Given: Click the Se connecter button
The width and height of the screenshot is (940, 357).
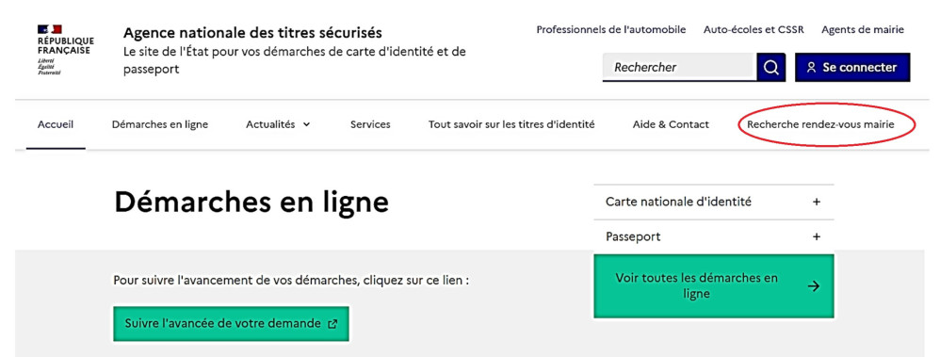Looking at the screenshot, I should 852,68.
